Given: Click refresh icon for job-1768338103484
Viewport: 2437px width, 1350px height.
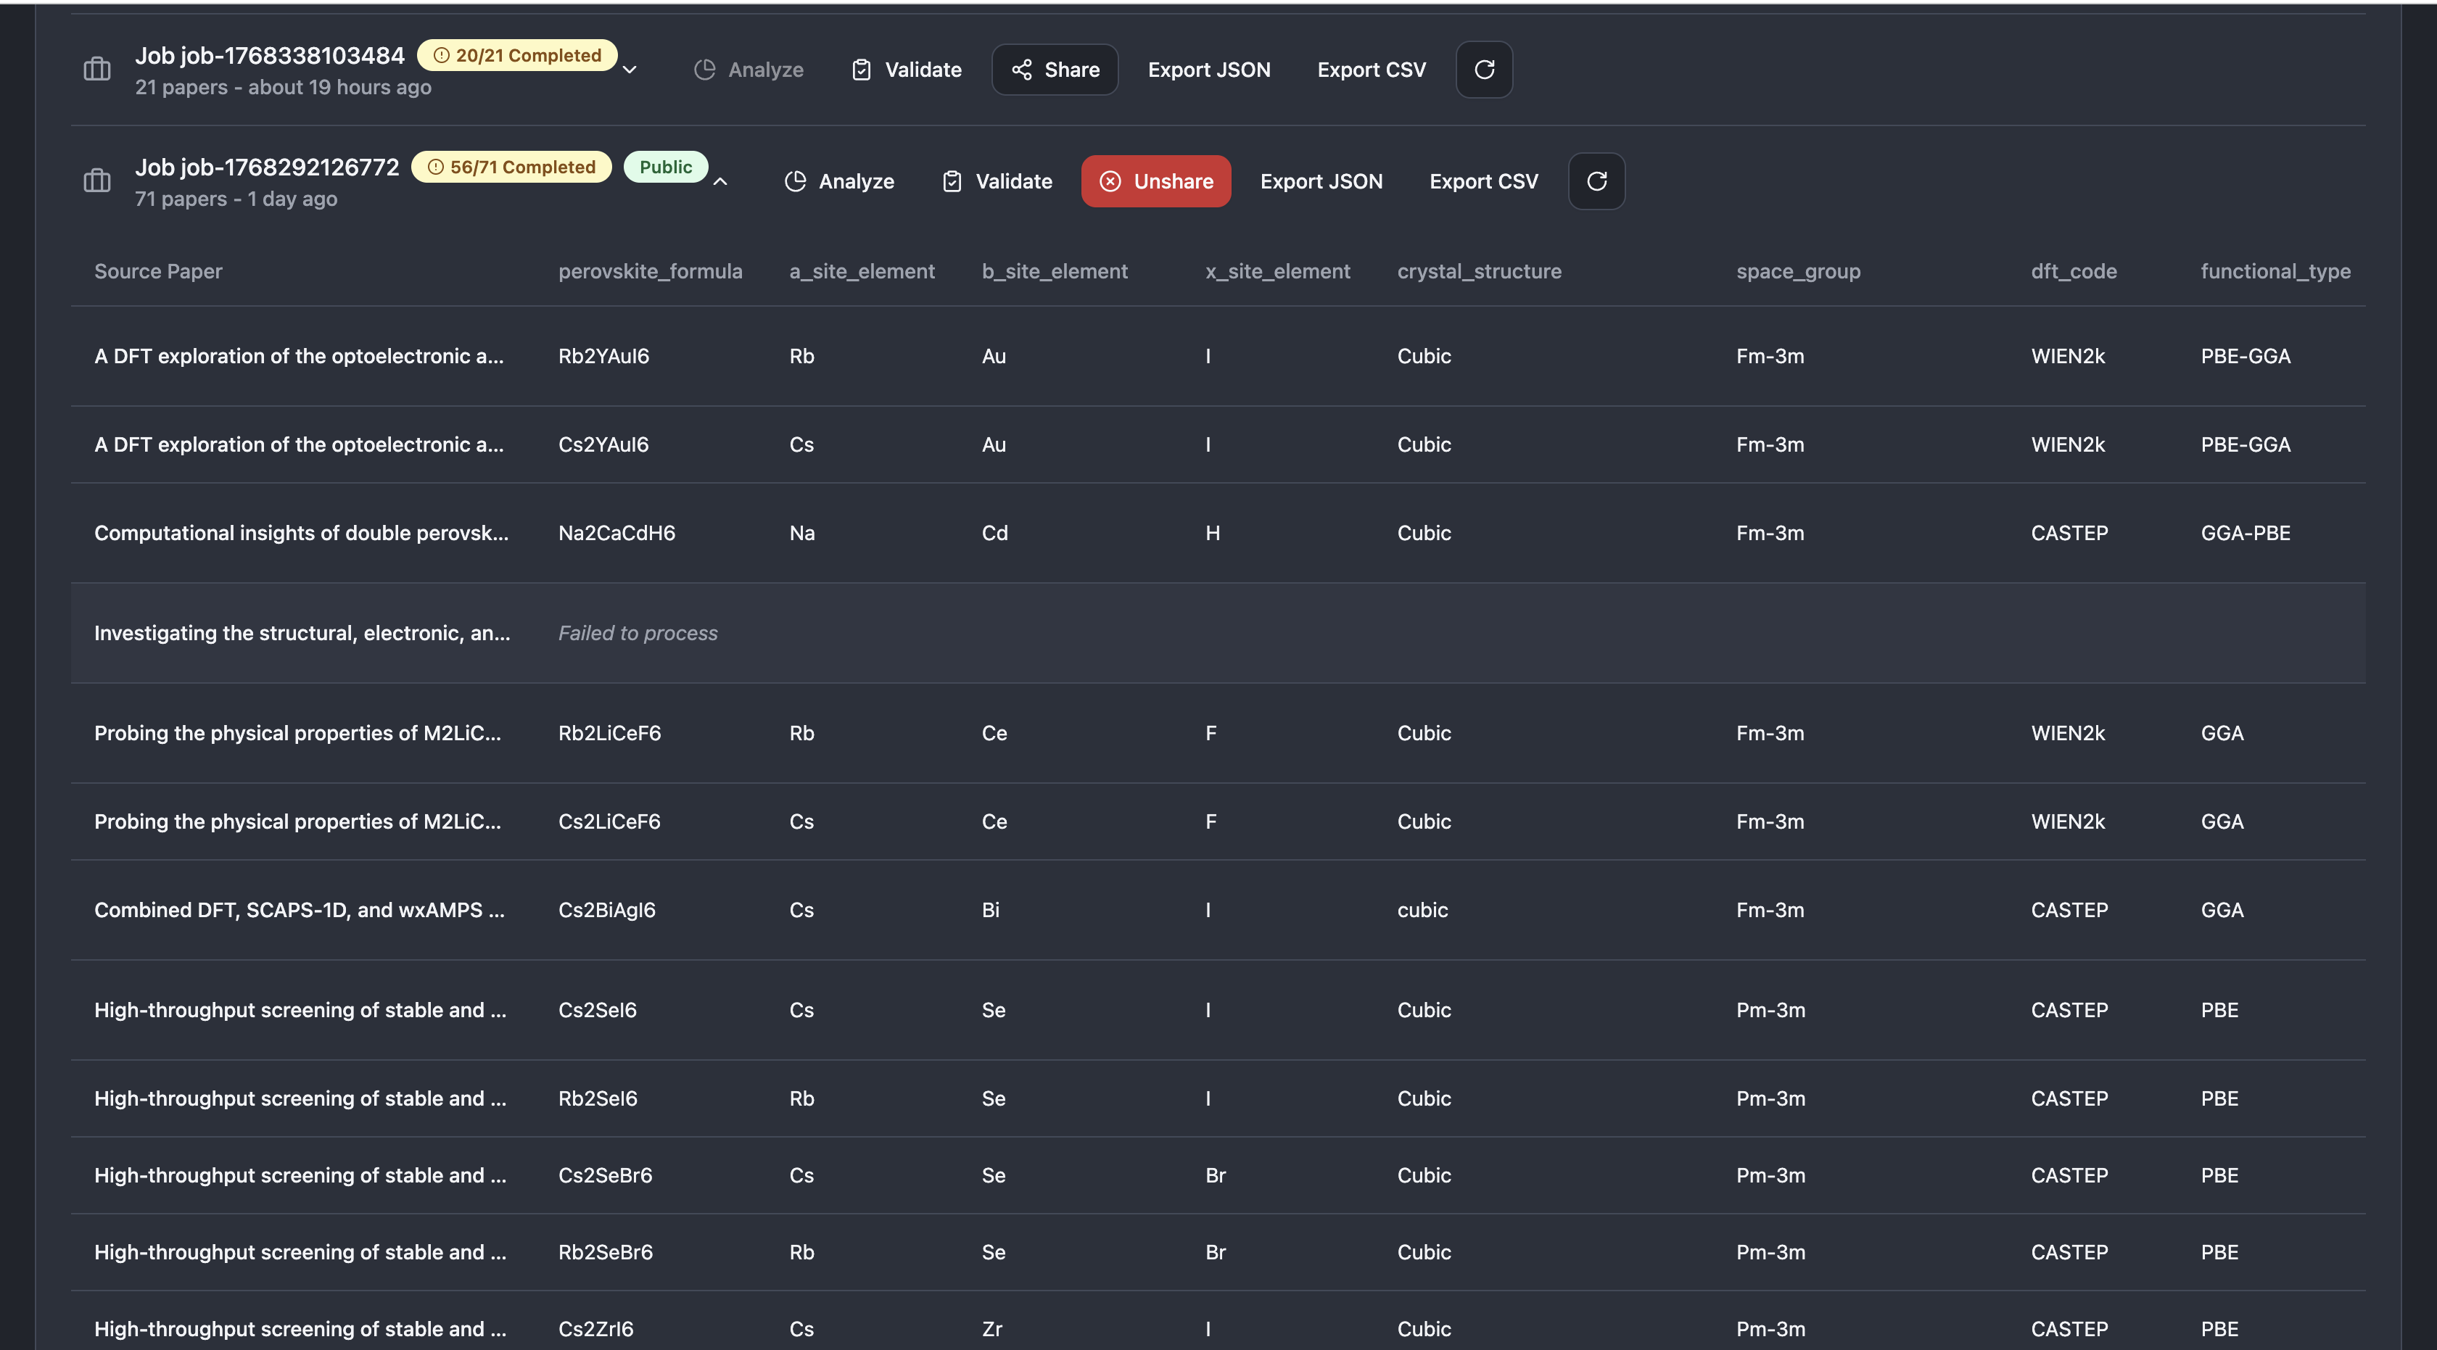Looking at the screenshot, I should (x=1483, y=69).
